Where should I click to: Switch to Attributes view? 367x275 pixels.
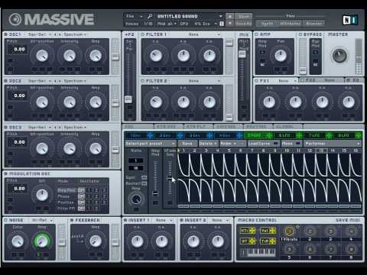click(x=291, y=24)
